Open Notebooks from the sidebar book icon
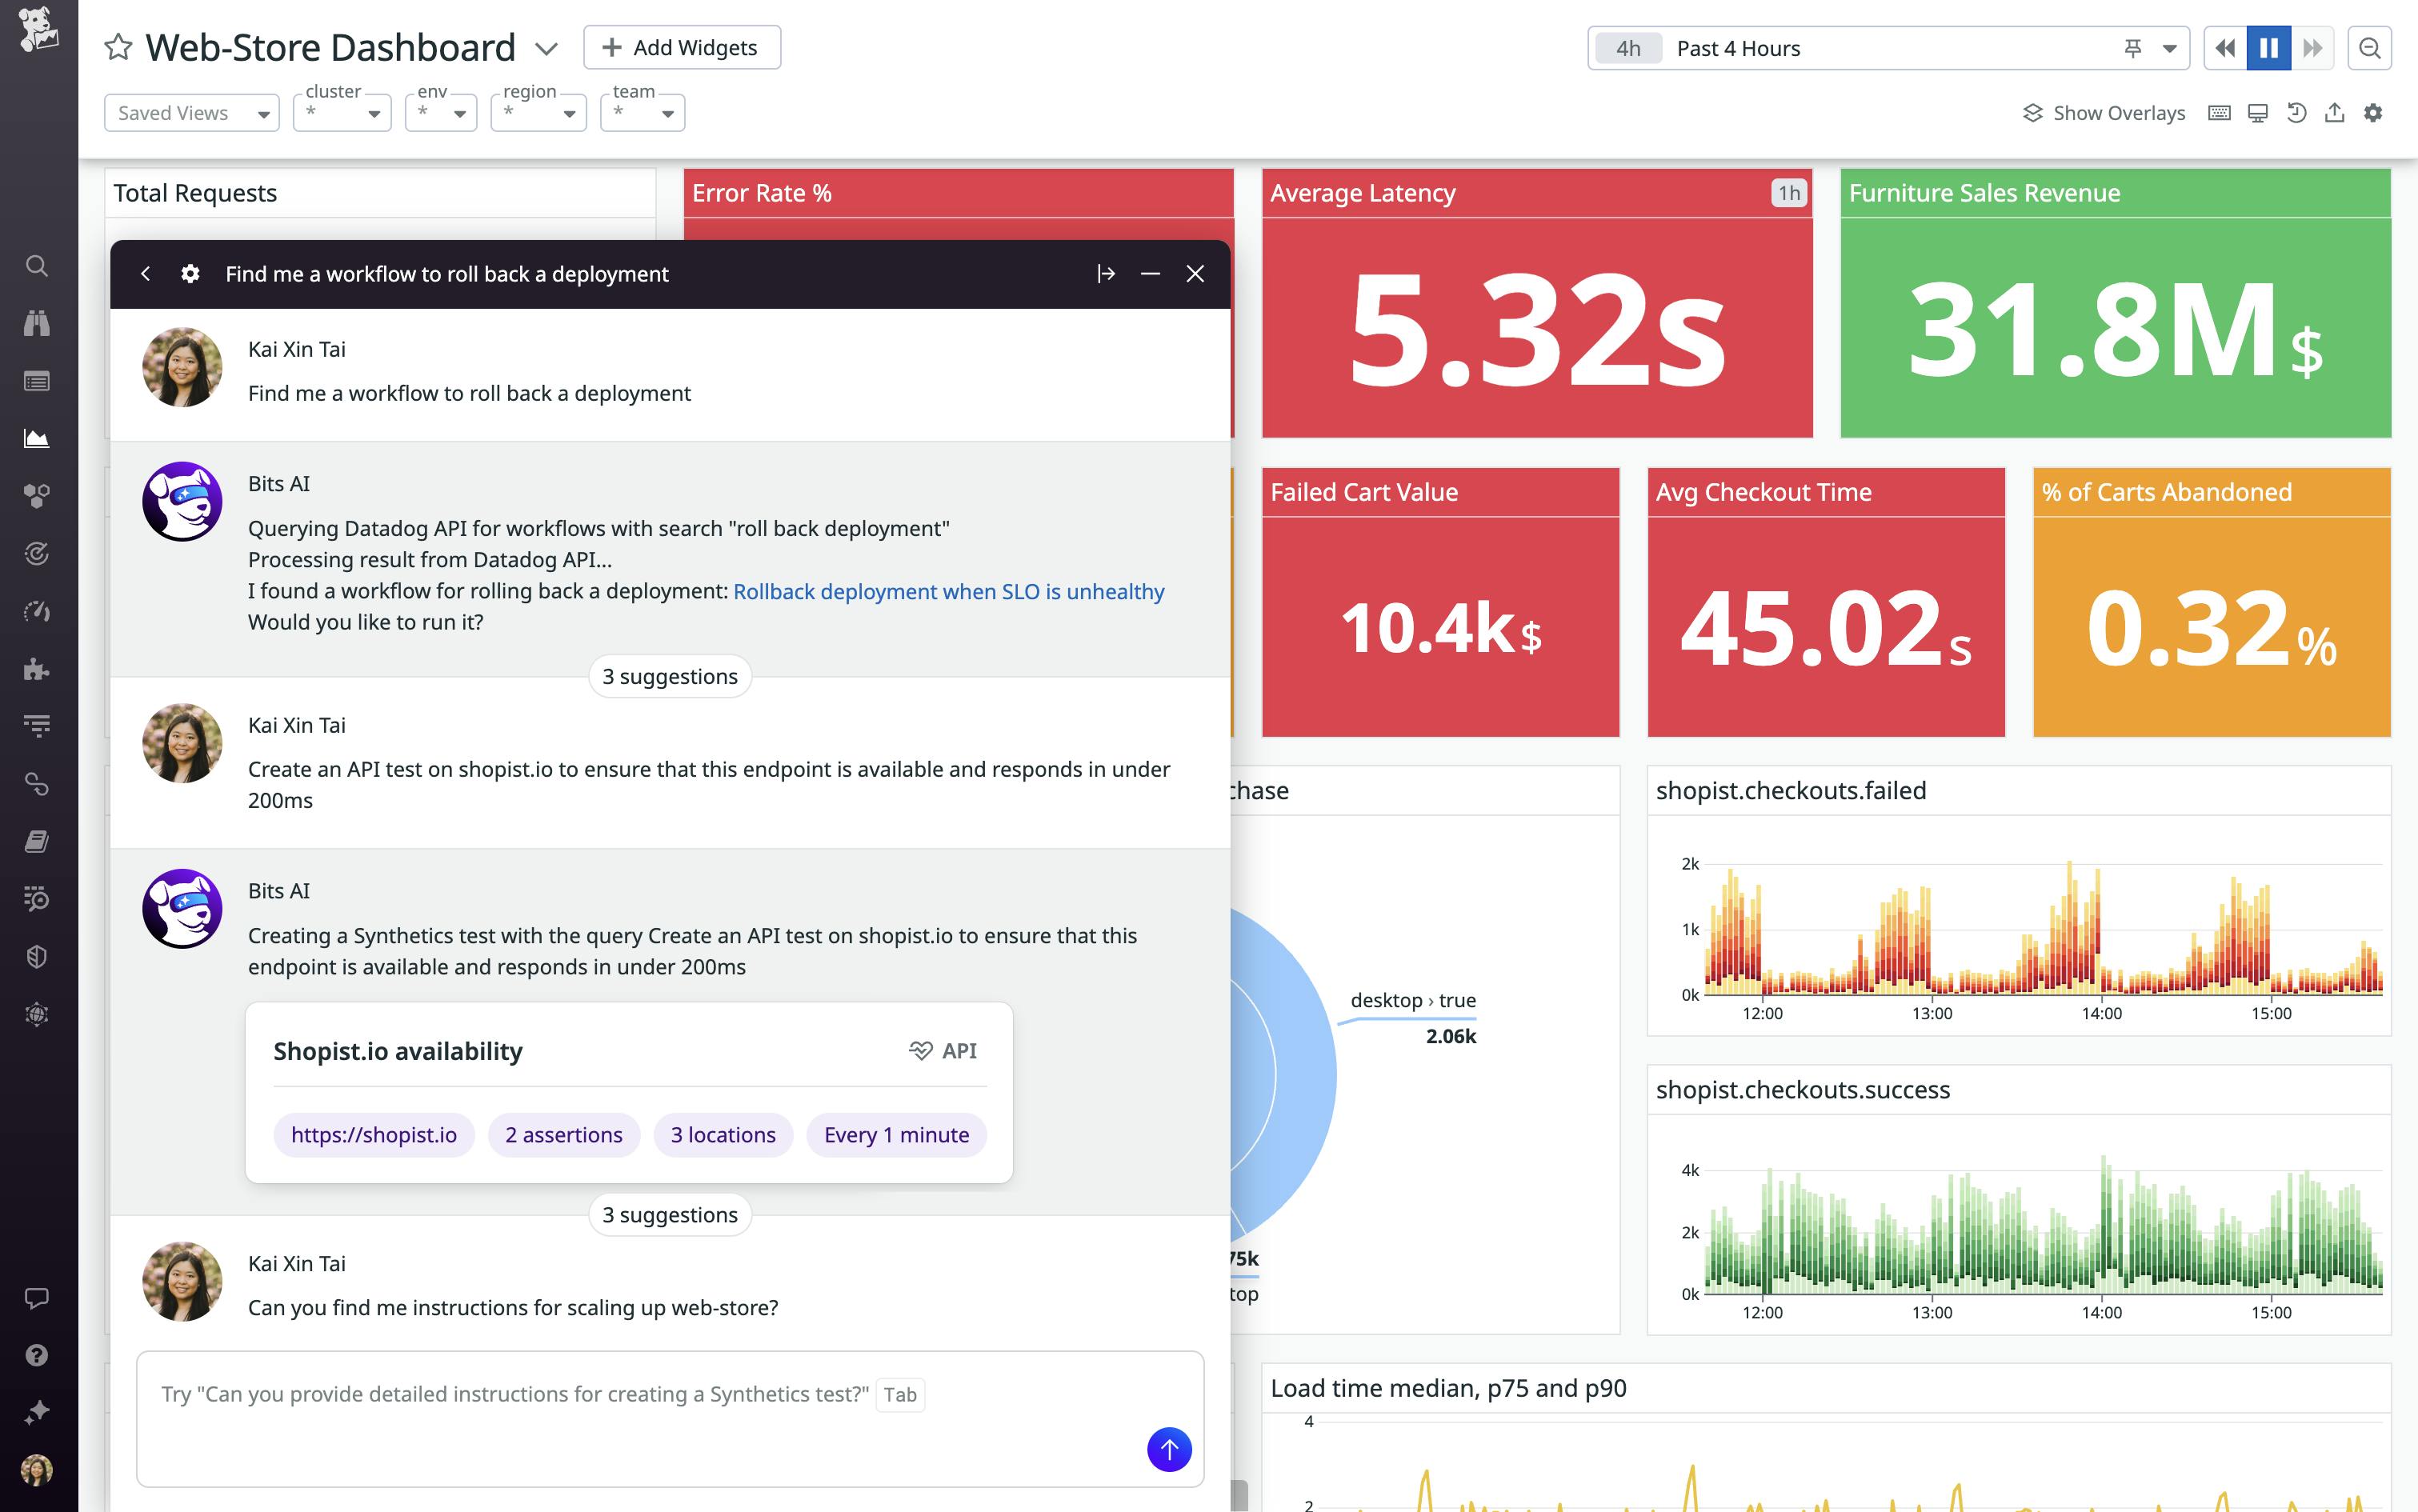This screenshot has height=1512, width=2418. pos(37,840)
